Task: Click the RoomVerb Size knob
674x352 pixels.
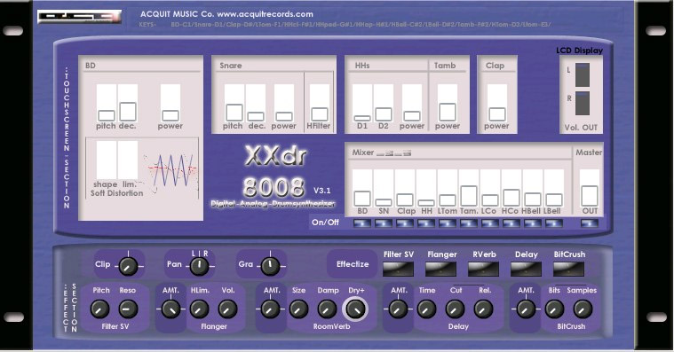Action: pos(298,309)
